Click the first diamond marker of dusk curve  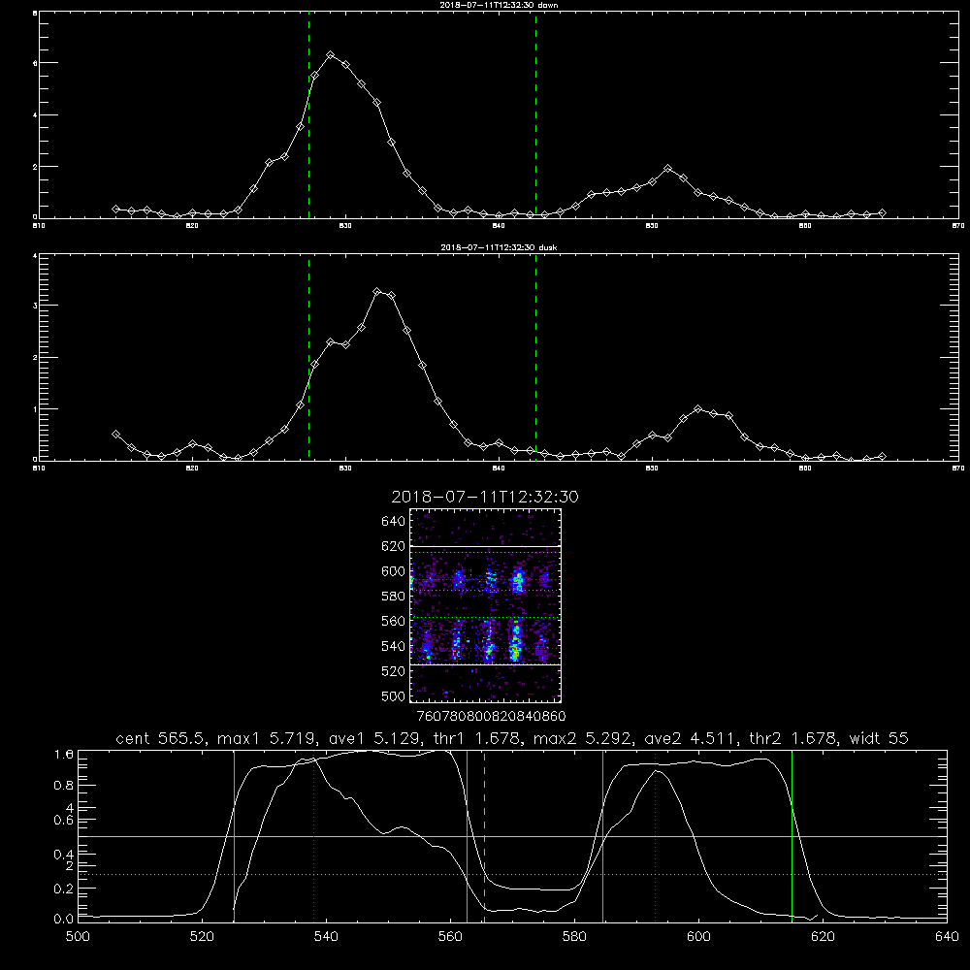[x=115, y=435]
